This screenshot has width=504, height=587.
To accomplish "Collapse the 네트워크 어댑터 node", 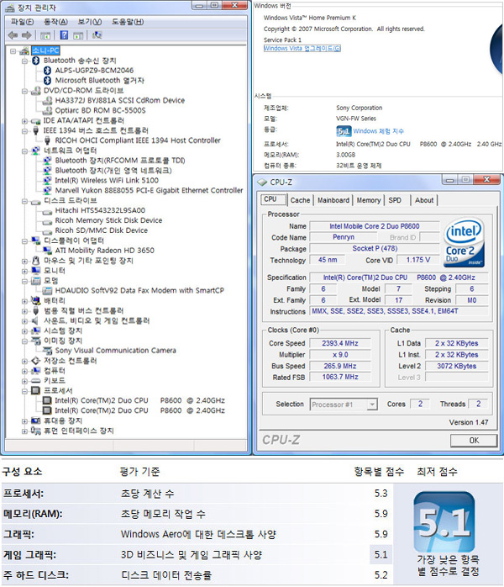I will pos(24,151).
